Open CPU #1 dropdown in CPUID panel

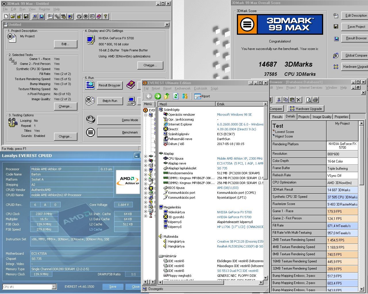[54, 287]
